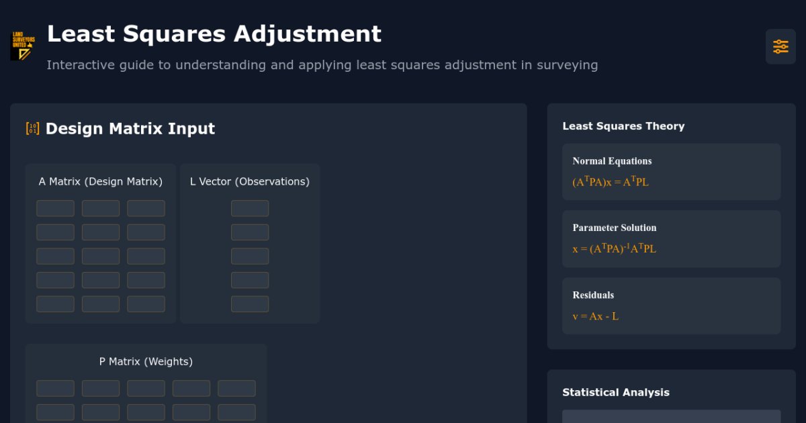806x423 pixels.
Task: Click the top cell of the L Vector
Action: (250, 208)
